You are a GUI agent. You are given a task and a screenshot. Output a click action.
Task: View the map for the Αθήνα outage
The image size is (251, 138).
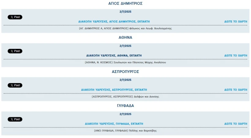coord(236,56)
